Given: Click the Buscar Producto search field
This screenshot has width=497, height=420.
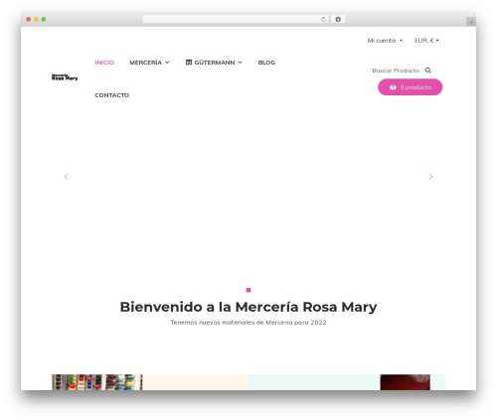Looking at the screenshot, I should pos(396,70).
